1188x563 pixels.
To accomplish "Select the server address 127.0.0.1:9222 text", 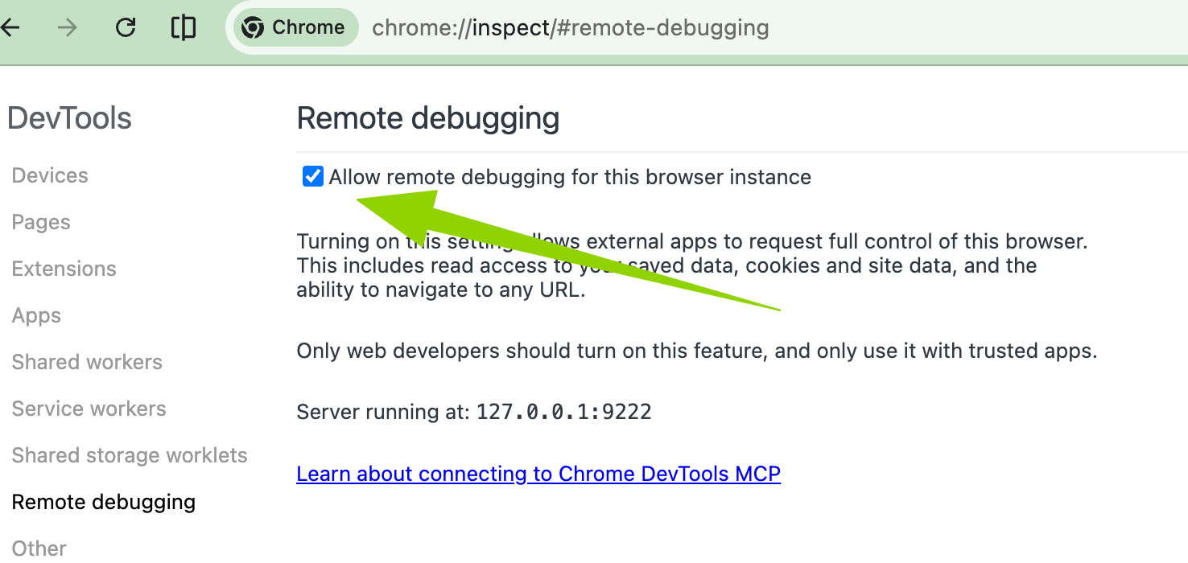I will coord(563,412).
